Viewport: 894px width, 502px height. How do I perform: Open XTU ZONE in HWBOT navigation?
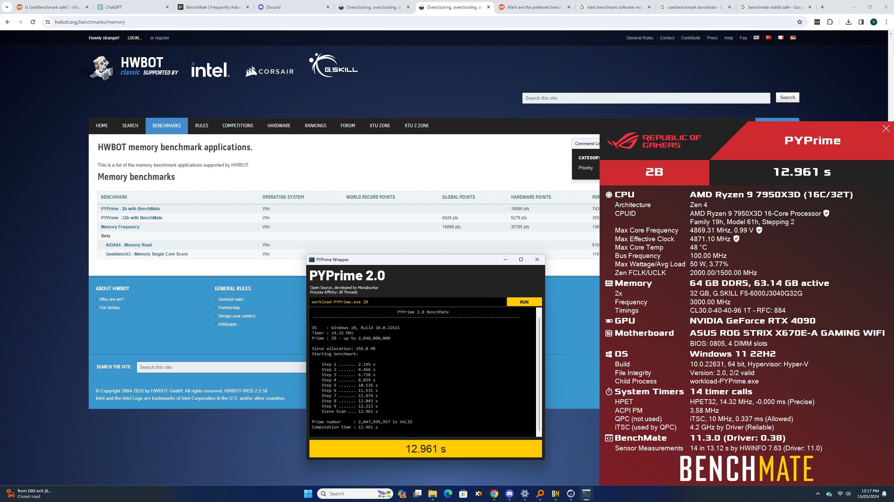click(x=380, y=125)
